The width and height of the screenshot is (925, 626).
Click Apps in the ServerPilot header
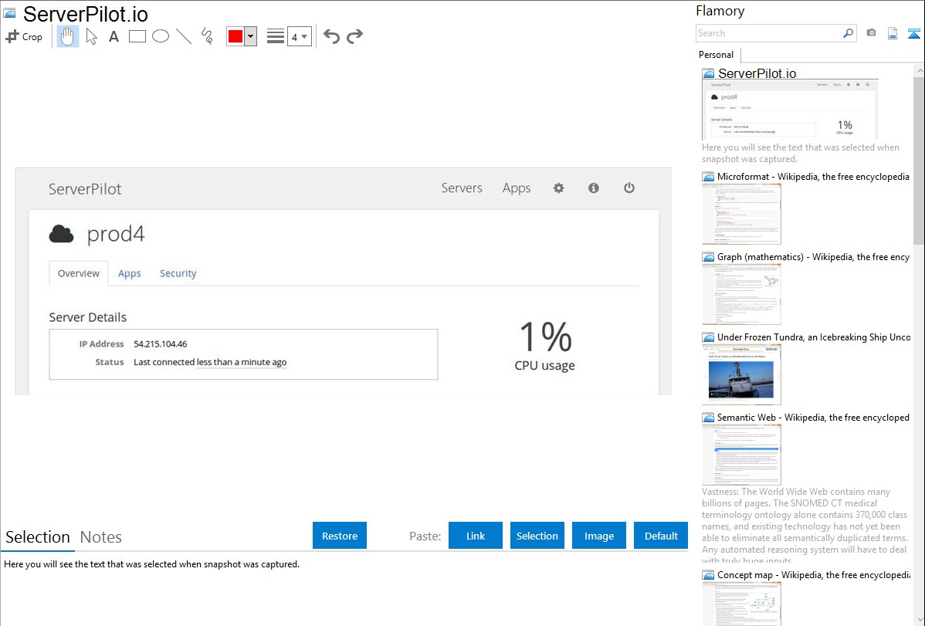click(x=517, y=188)
